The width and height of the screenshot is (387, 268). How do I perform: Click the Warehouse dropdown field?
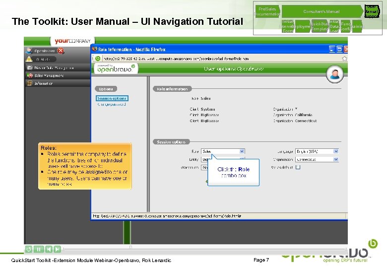[205, 167]
